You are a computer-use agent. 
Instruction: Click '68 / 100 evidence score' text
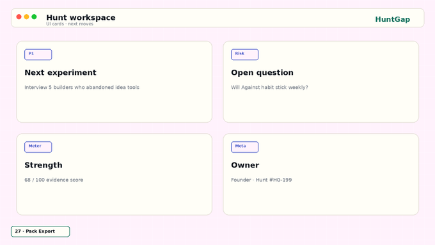tap(54, 180)
